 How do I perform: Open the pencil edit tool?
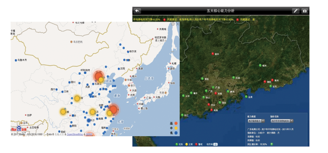(x=296, y=11)
